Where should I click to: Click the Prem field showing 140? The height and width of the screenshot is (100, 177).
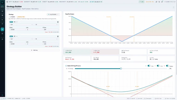point(51,44)
